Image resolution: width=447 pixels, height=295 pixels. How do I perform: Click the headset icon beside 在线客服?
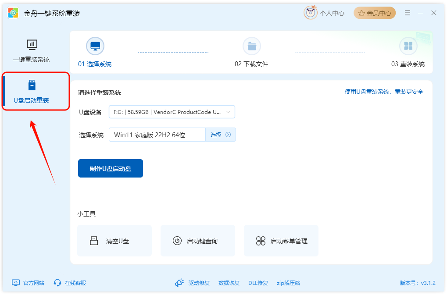pyautogui.click(x=57, y=283)
